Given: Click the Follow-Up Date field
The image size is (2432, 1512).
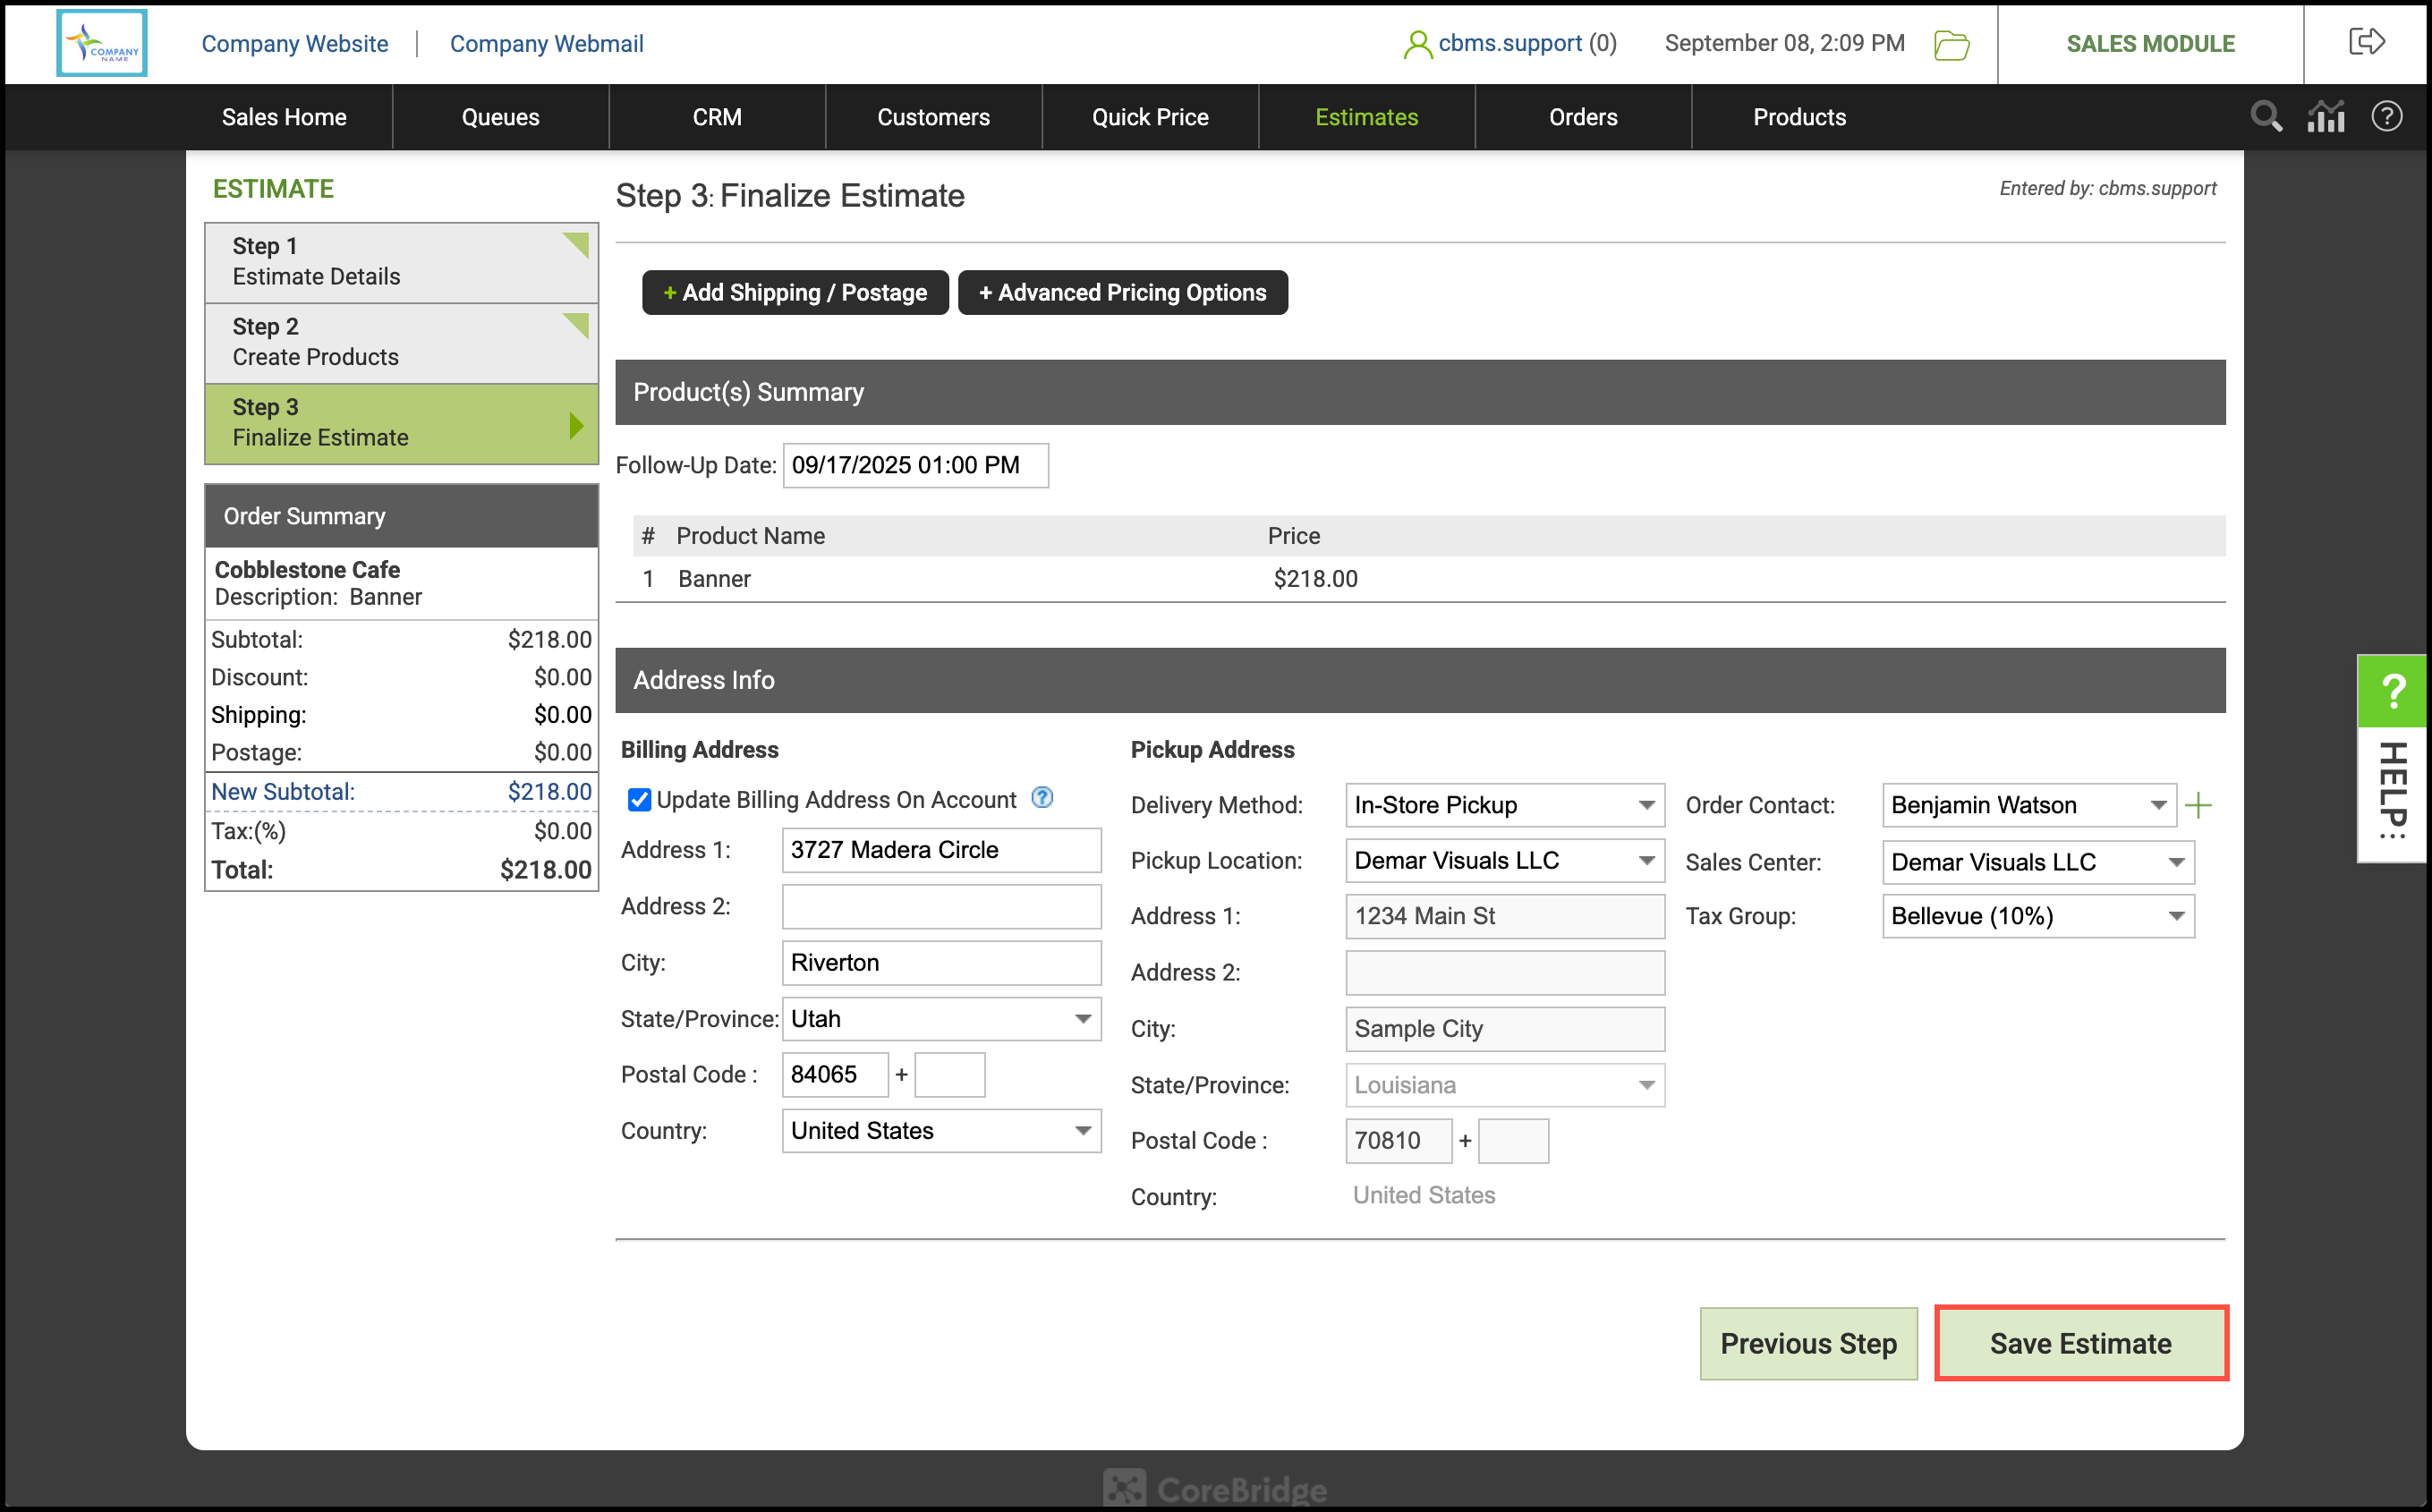Looking at the screenshot, I should (915, 465).
